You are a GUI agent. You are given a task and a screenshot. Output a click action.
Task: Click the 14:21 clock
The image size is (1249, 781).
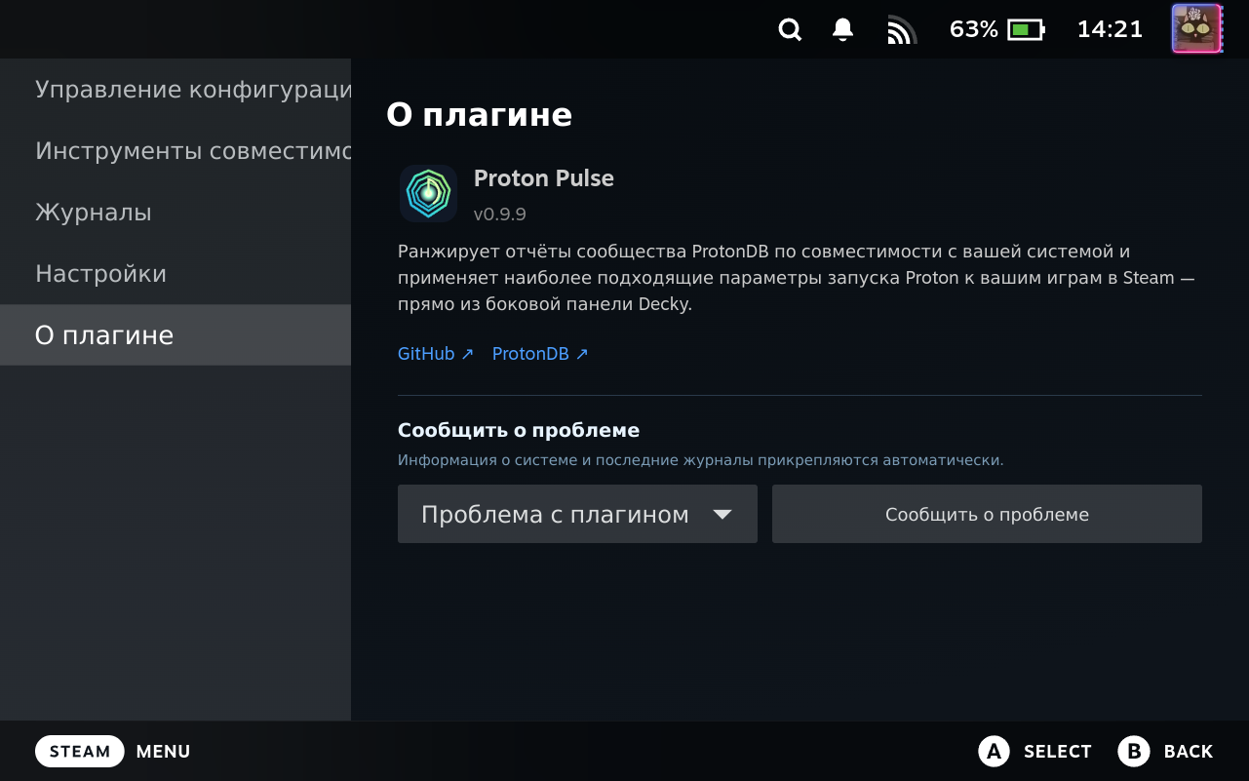click(1110, 30)
